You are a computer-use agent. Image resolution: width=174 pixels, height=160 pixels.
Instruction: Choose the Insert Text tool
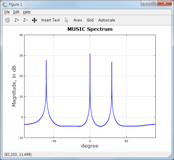pos(50,20)
